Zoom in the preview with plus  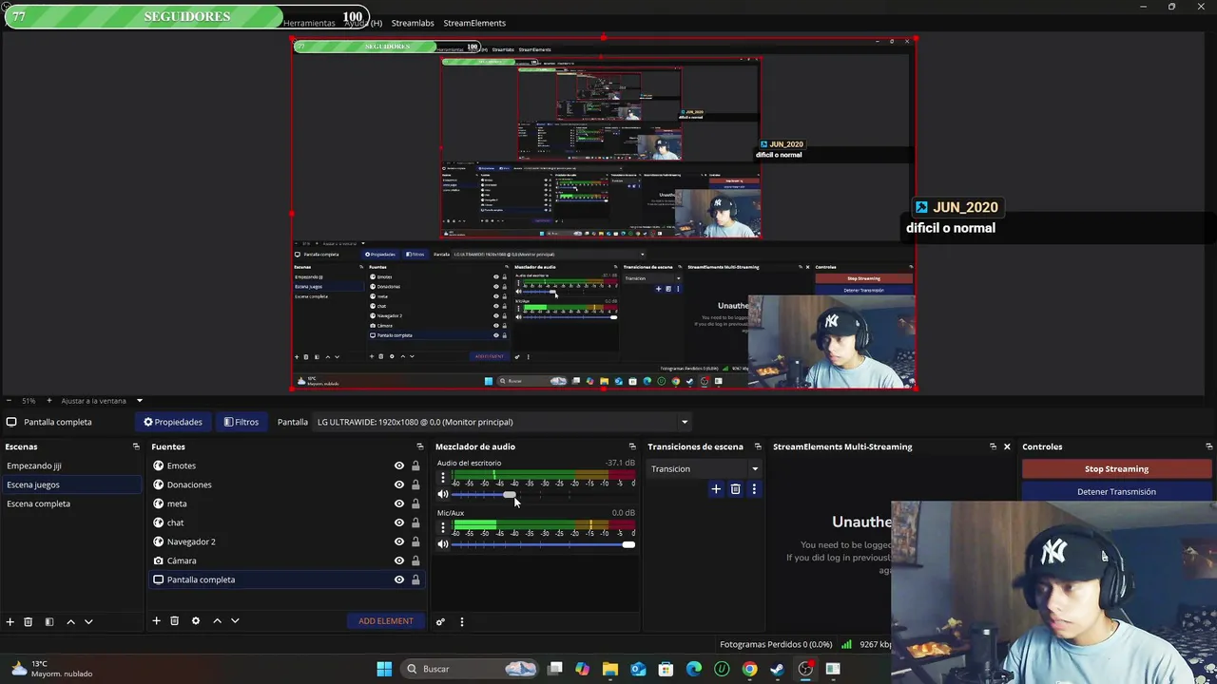tap(49, 401)
